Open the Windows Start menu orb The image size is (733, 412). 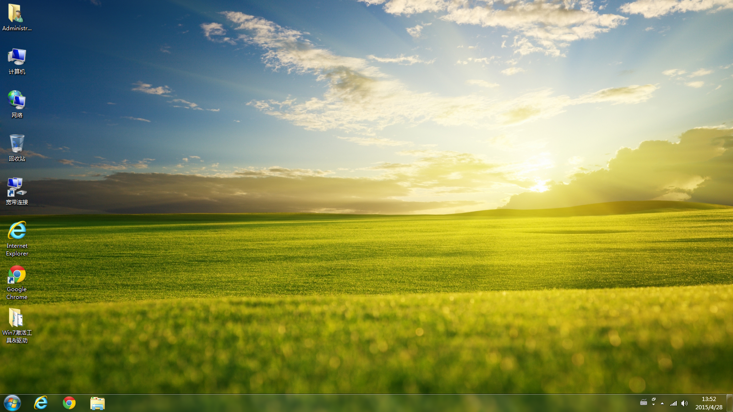point(12,403)
